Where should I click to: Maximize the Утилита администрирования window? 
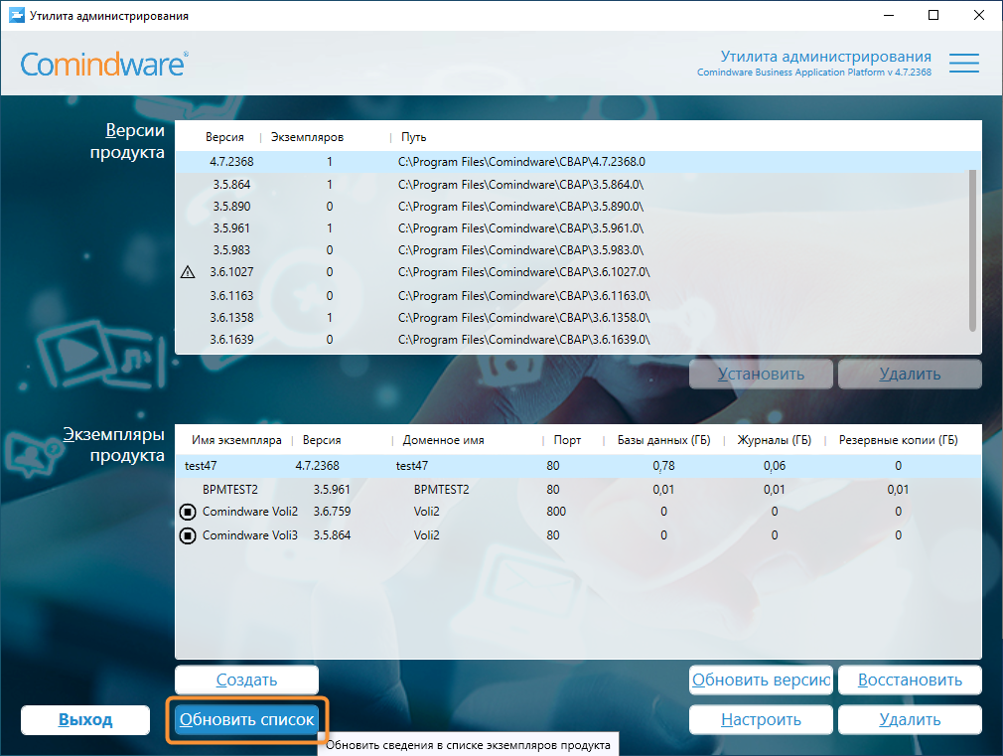click(x=933, y=15)
